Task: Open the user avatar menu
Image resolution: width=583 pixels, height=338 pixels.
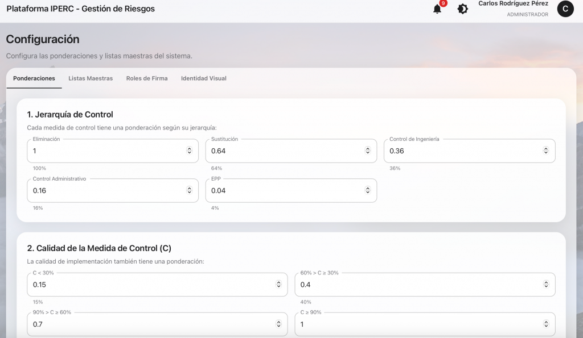Action: tap(565, 9)
